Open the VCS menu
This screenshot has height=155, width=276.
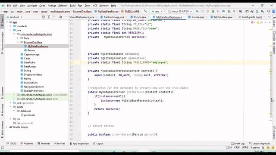(95, 6)
